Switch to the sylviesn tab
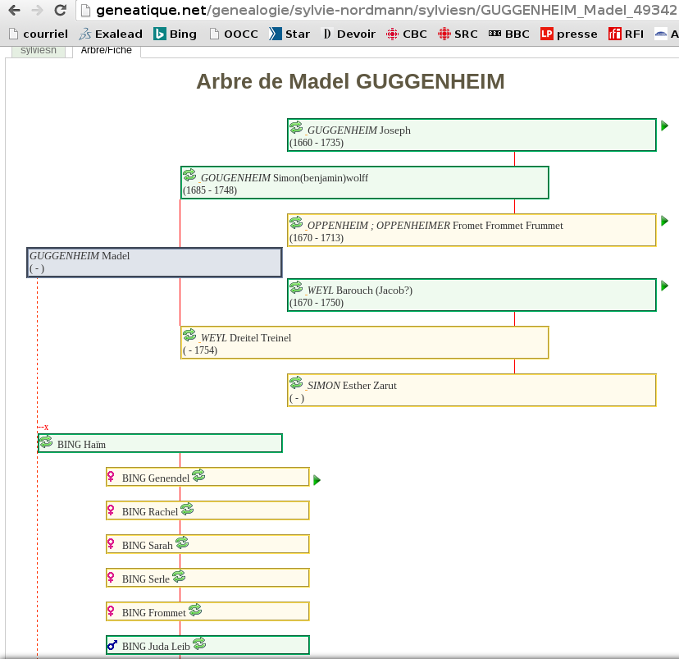 click(x=39, y=50)
